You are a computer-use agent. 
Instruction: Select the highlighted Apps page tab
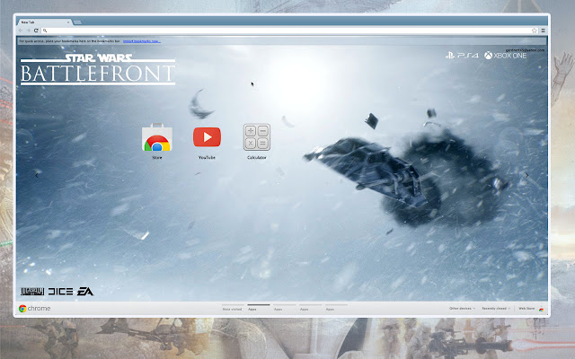pos(259,309)
